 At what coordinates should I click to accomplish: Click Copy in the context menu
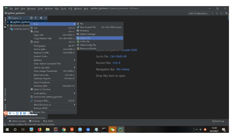pyautogui.click(x=53, y=31)
